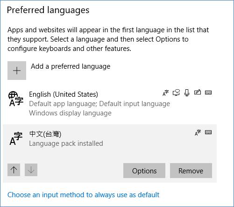Viewport: 234px width, 207px height.
Task: Click the English speech recognition microphone icon
Action: click(187, 93)
